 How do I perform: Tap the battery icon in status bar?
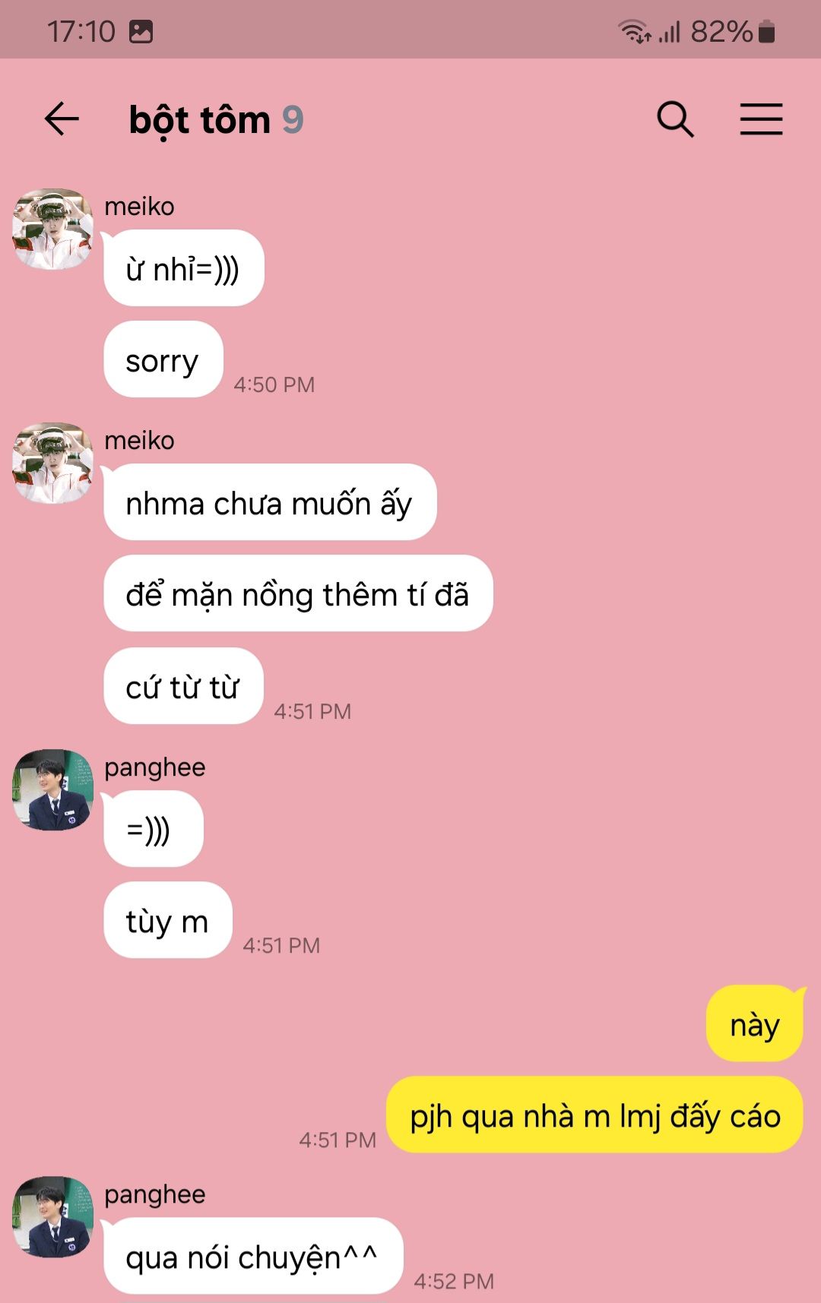tap(766, 32)
